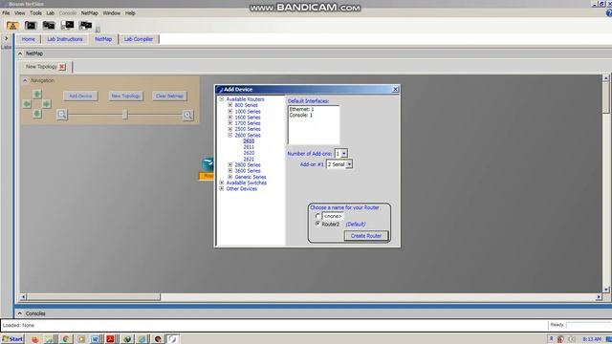The height and width of the screenshot is (344, 612).
Task: Switch to the Home tab
Action: [x=28, y=39]
